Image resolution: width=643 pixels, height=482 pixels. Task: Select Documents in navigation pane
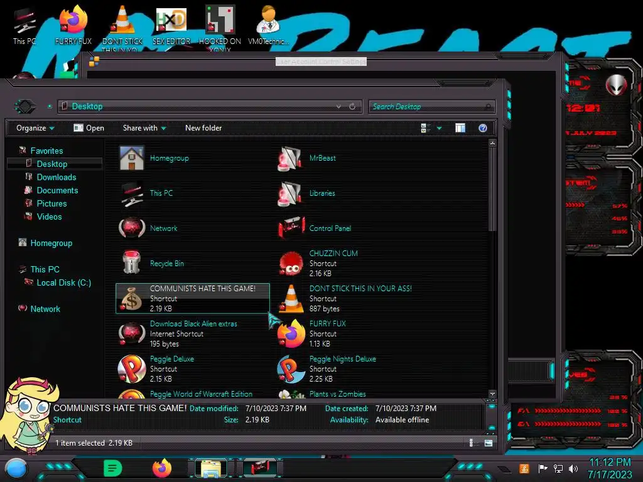tap(57, 190)
